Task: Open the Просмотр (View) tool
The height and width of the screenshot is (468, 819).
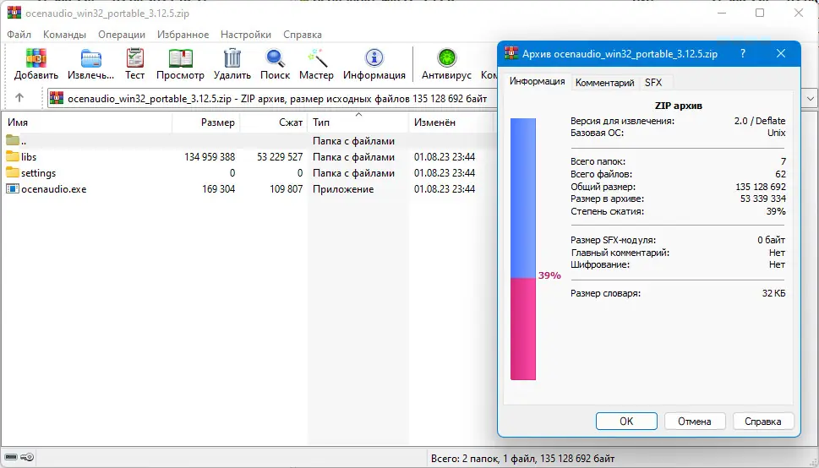Action: pyautogui.click(x=180, y=58)
